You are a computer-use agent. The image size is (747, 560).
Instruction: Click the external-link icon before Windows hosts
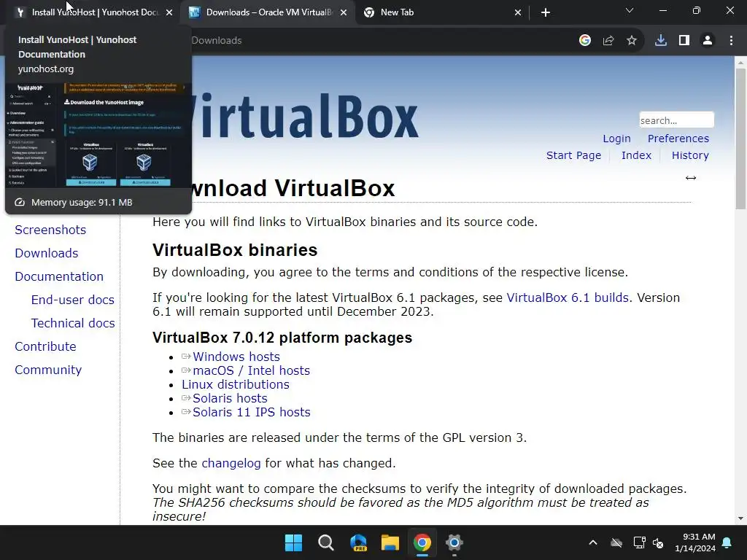[x=186, y=356]
